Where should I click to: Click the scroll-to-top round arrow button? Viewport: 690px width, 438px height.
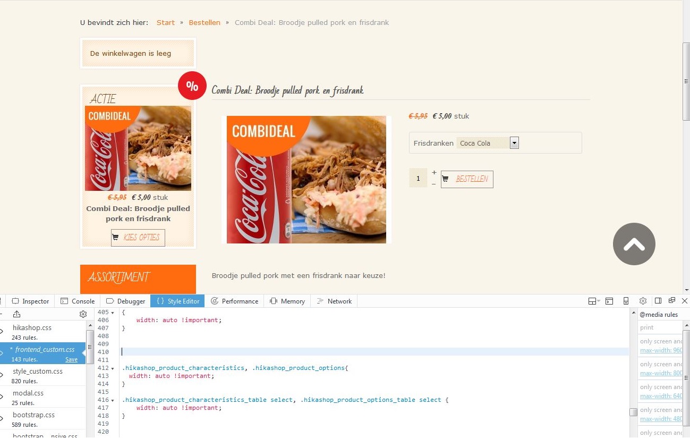tap(634, 244)
